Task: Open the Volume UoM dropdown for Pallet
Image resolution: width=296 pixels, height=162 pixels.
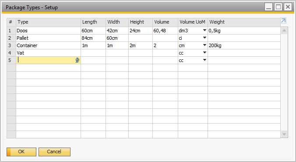Action: point(204,38)
